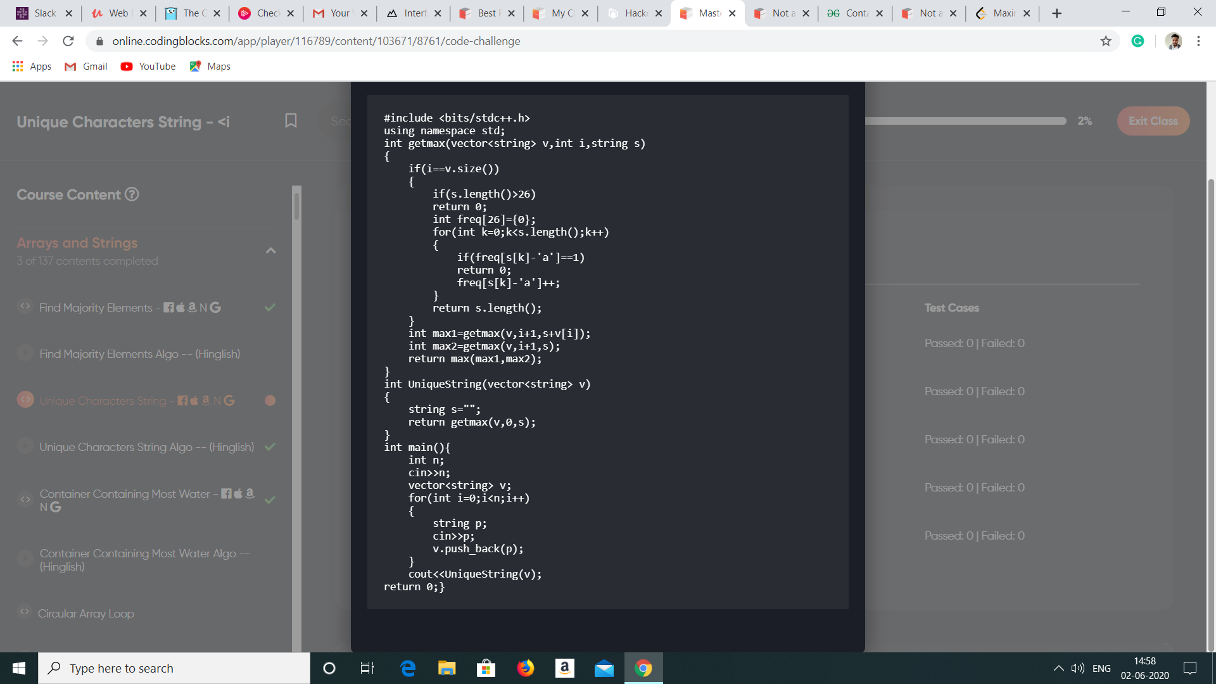The height and width of the screenshot is (684, 1216).
Task: Open the notification center icon
Action: point(1190,668)
